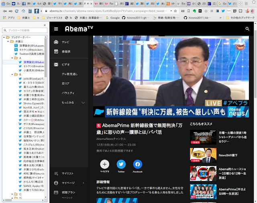The image size is (257, 203).
Task: Go to browser home page
Action: [23, 11]
